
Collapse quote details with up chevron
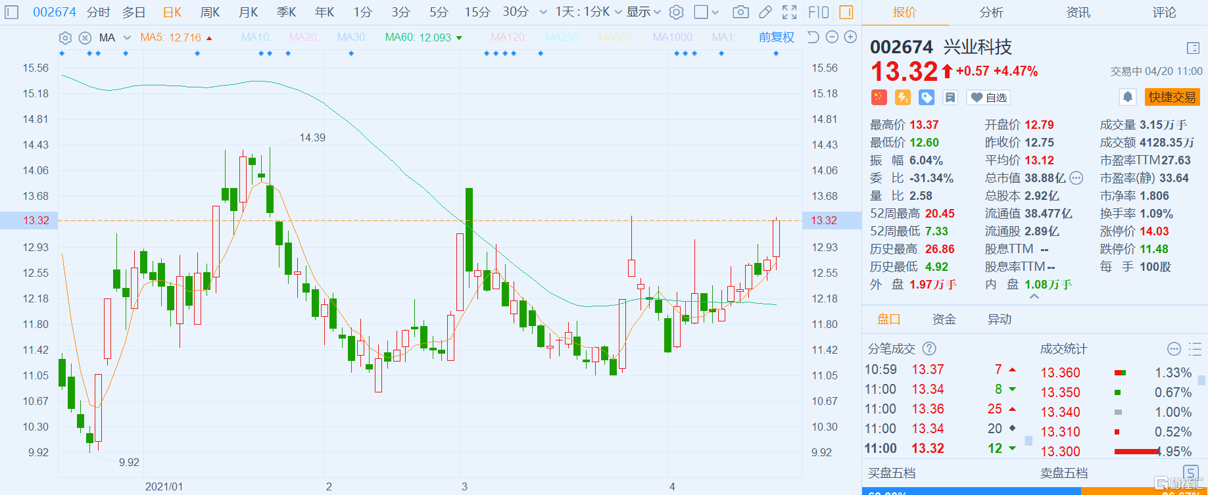tap(1034, 296)
